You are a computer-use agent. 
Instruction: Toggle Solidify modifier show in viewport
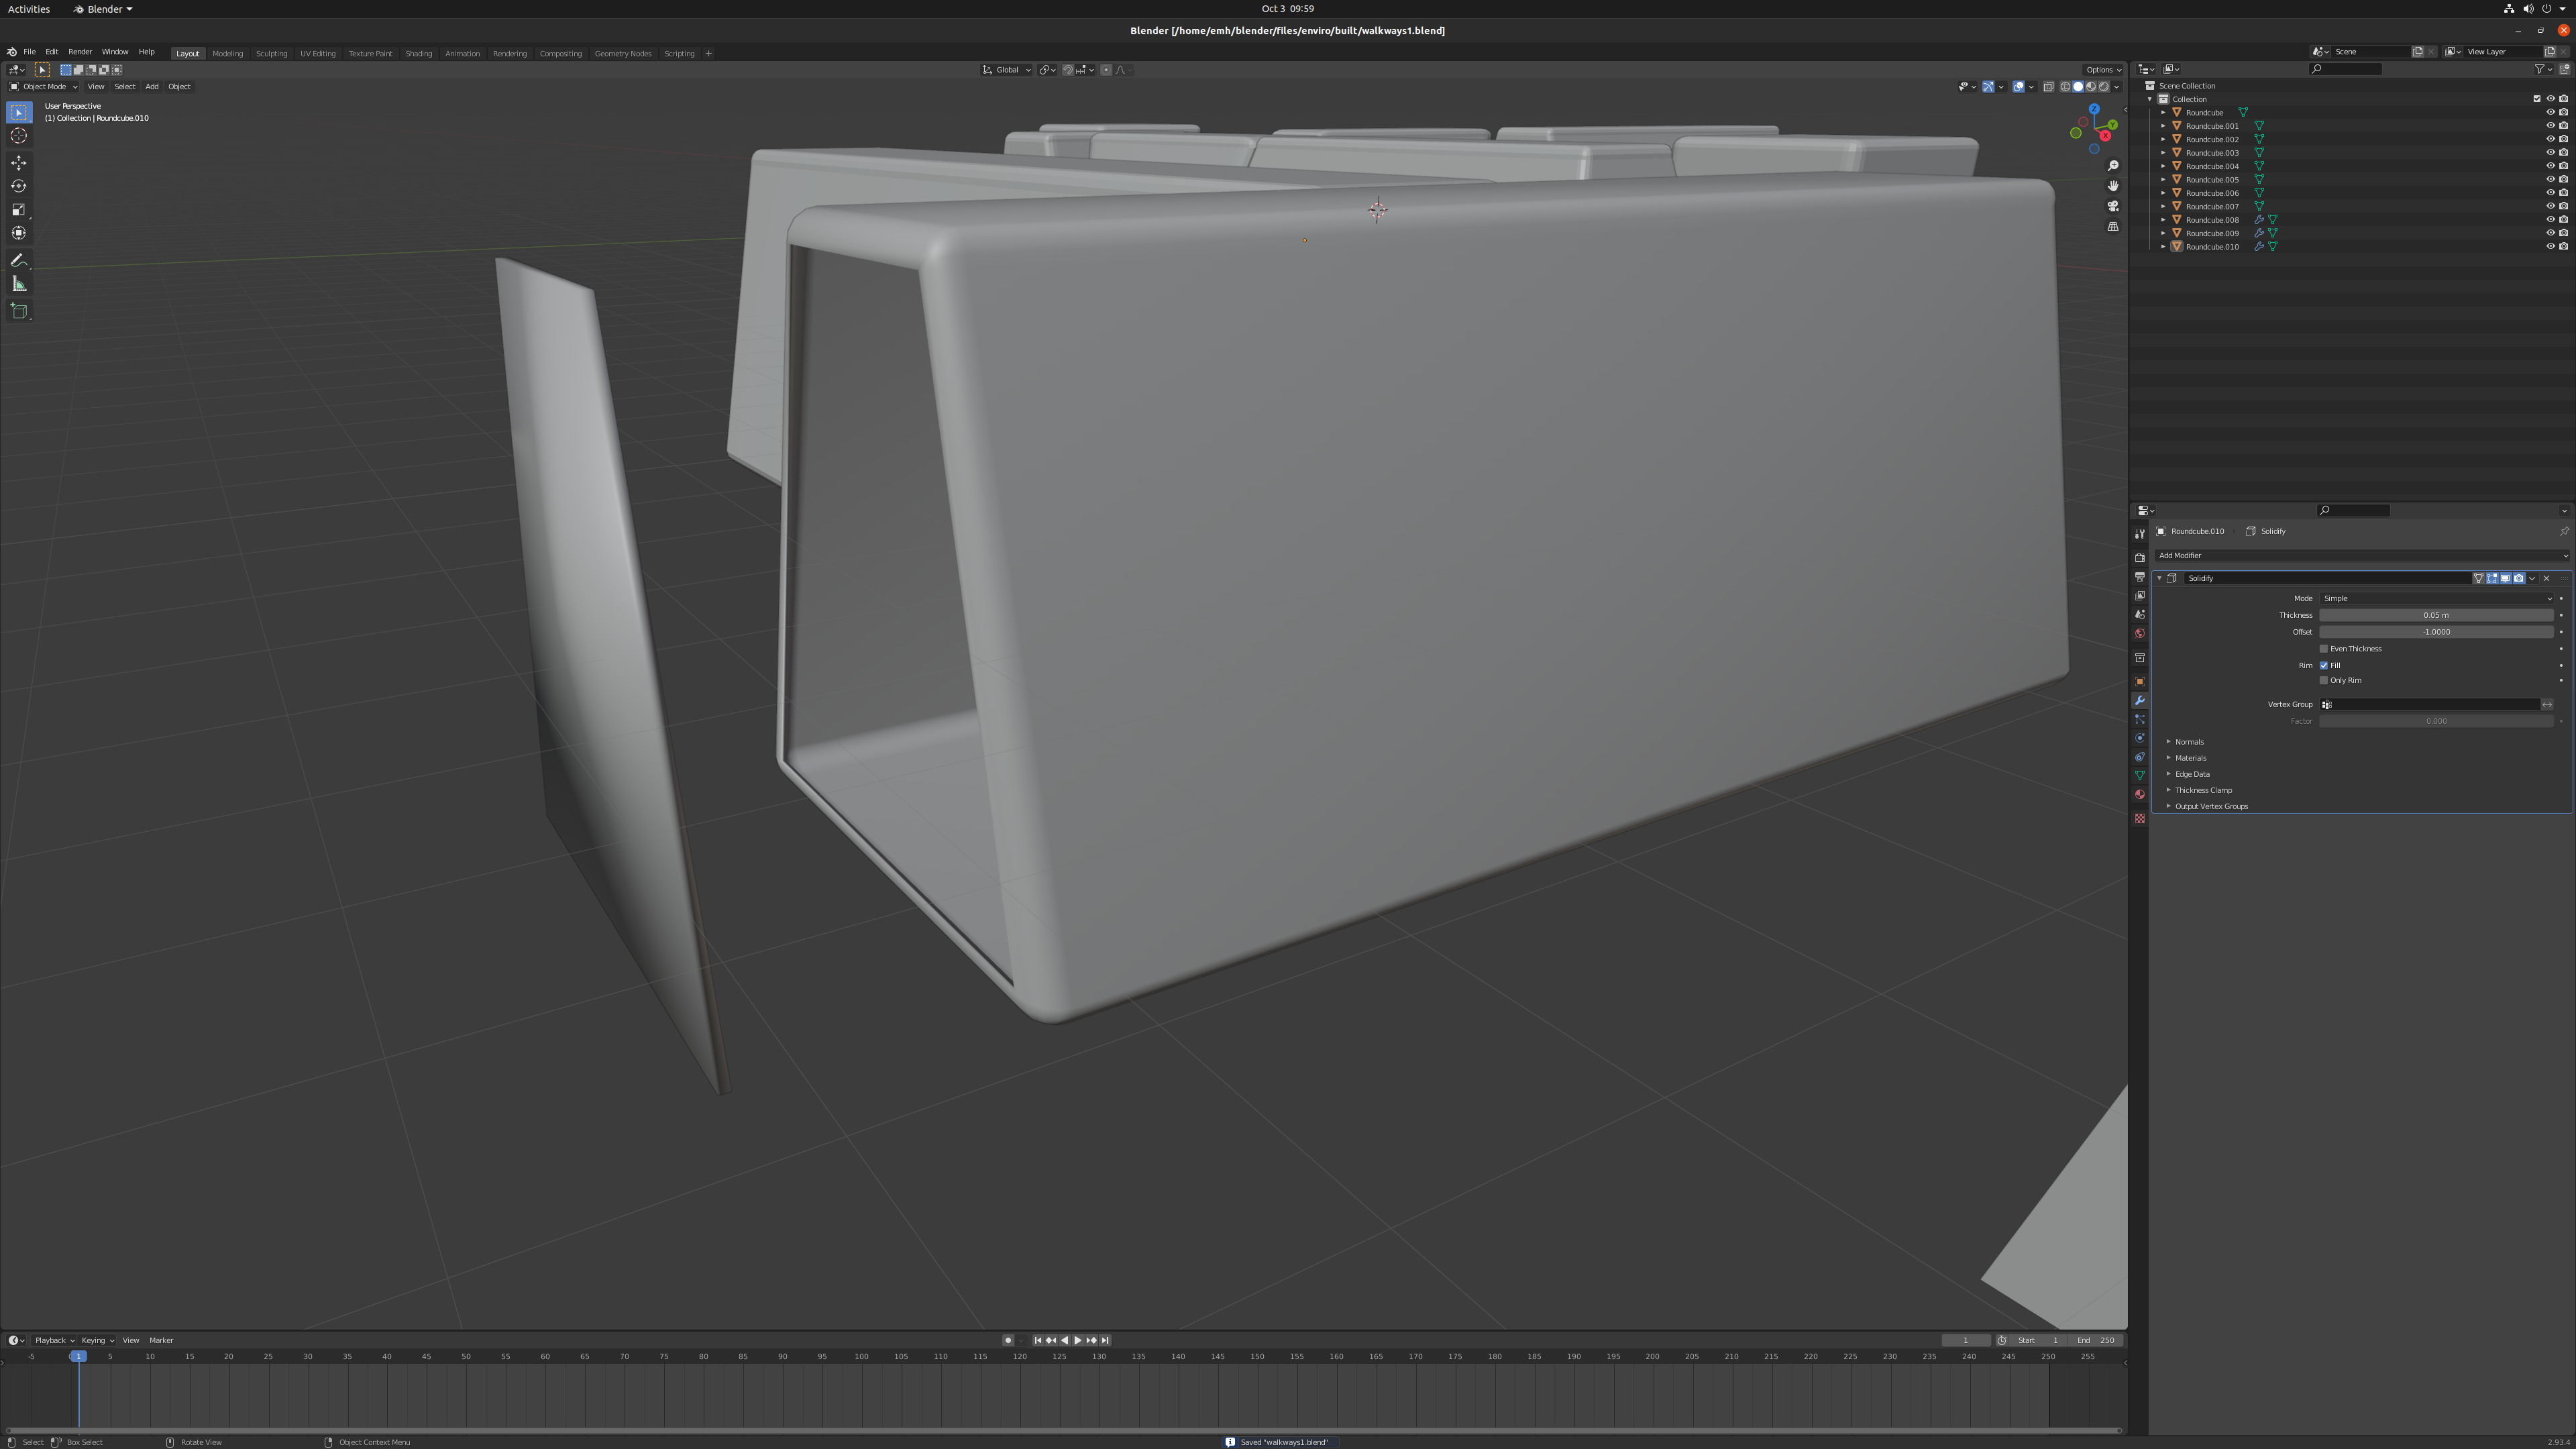pos(2505,579)
